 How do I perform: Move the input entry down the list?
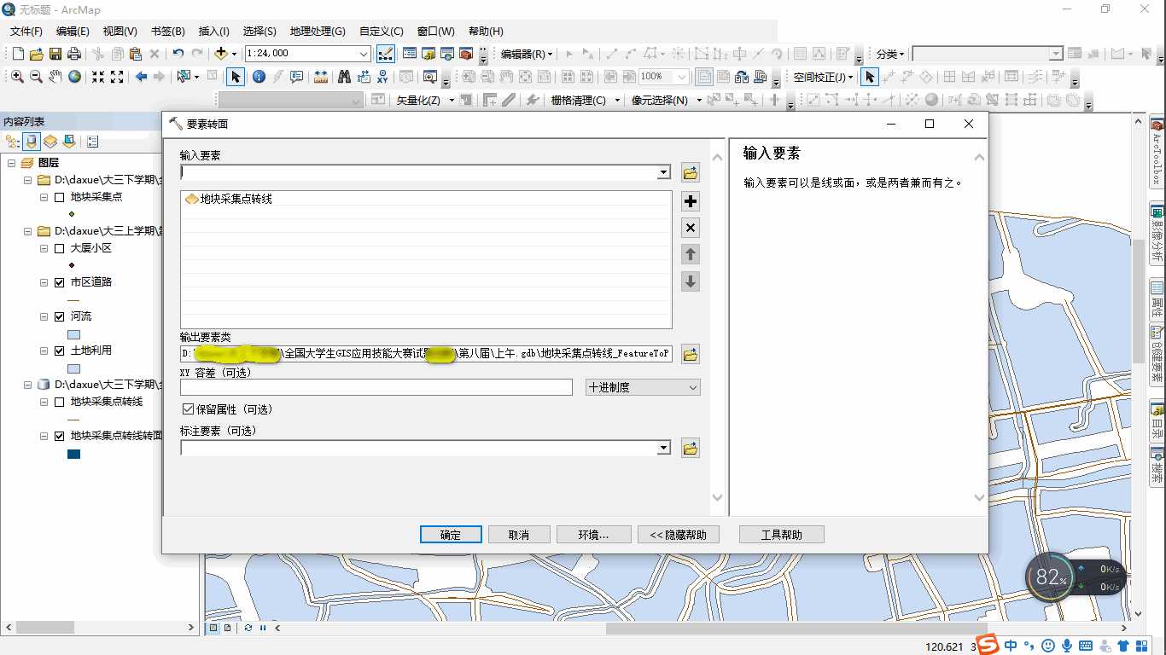pos(691,281)
